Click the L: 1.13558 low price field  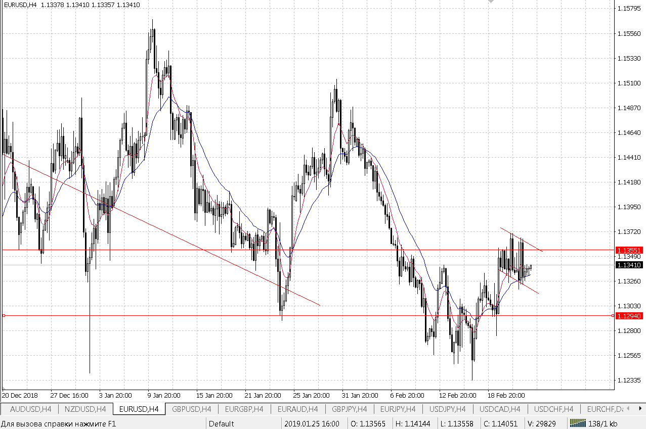[457, 423]
